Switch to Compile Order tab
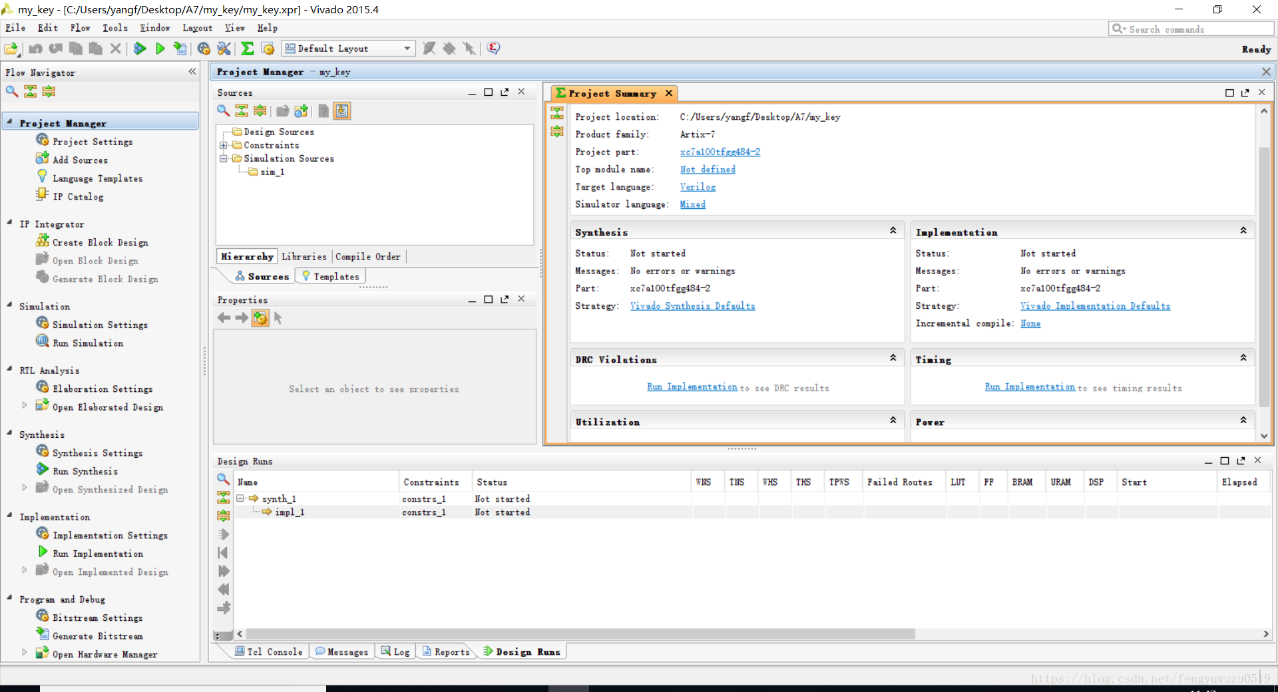The width and height of the screenshot is (1278, 692). pyautogui.click(x=368, y=256)
